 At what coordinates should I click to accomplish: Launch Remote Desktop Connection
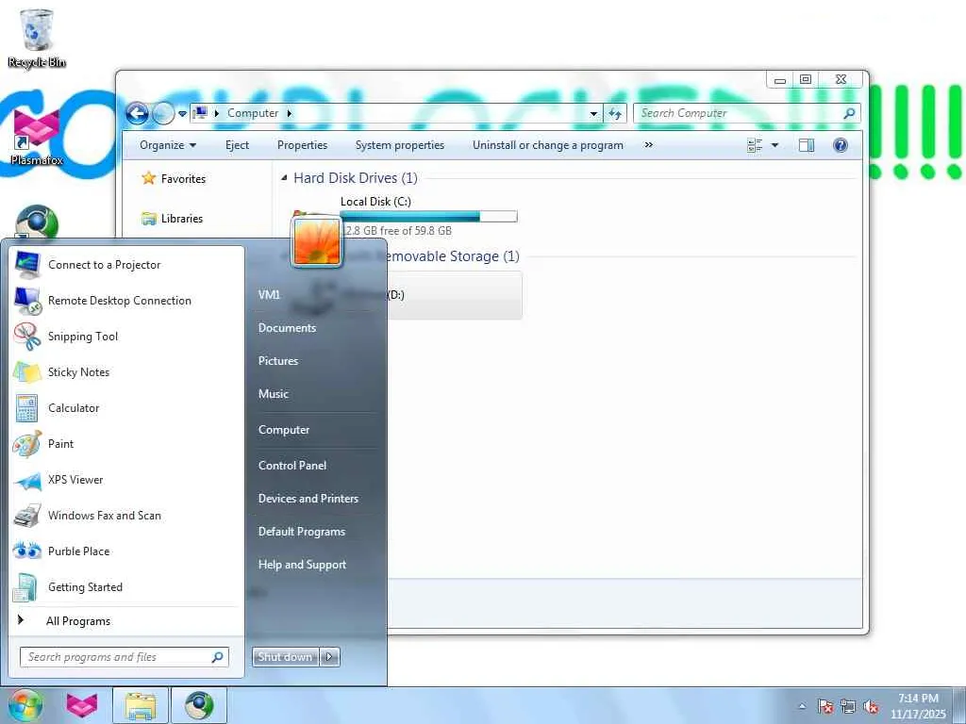(x=126, y=301)
